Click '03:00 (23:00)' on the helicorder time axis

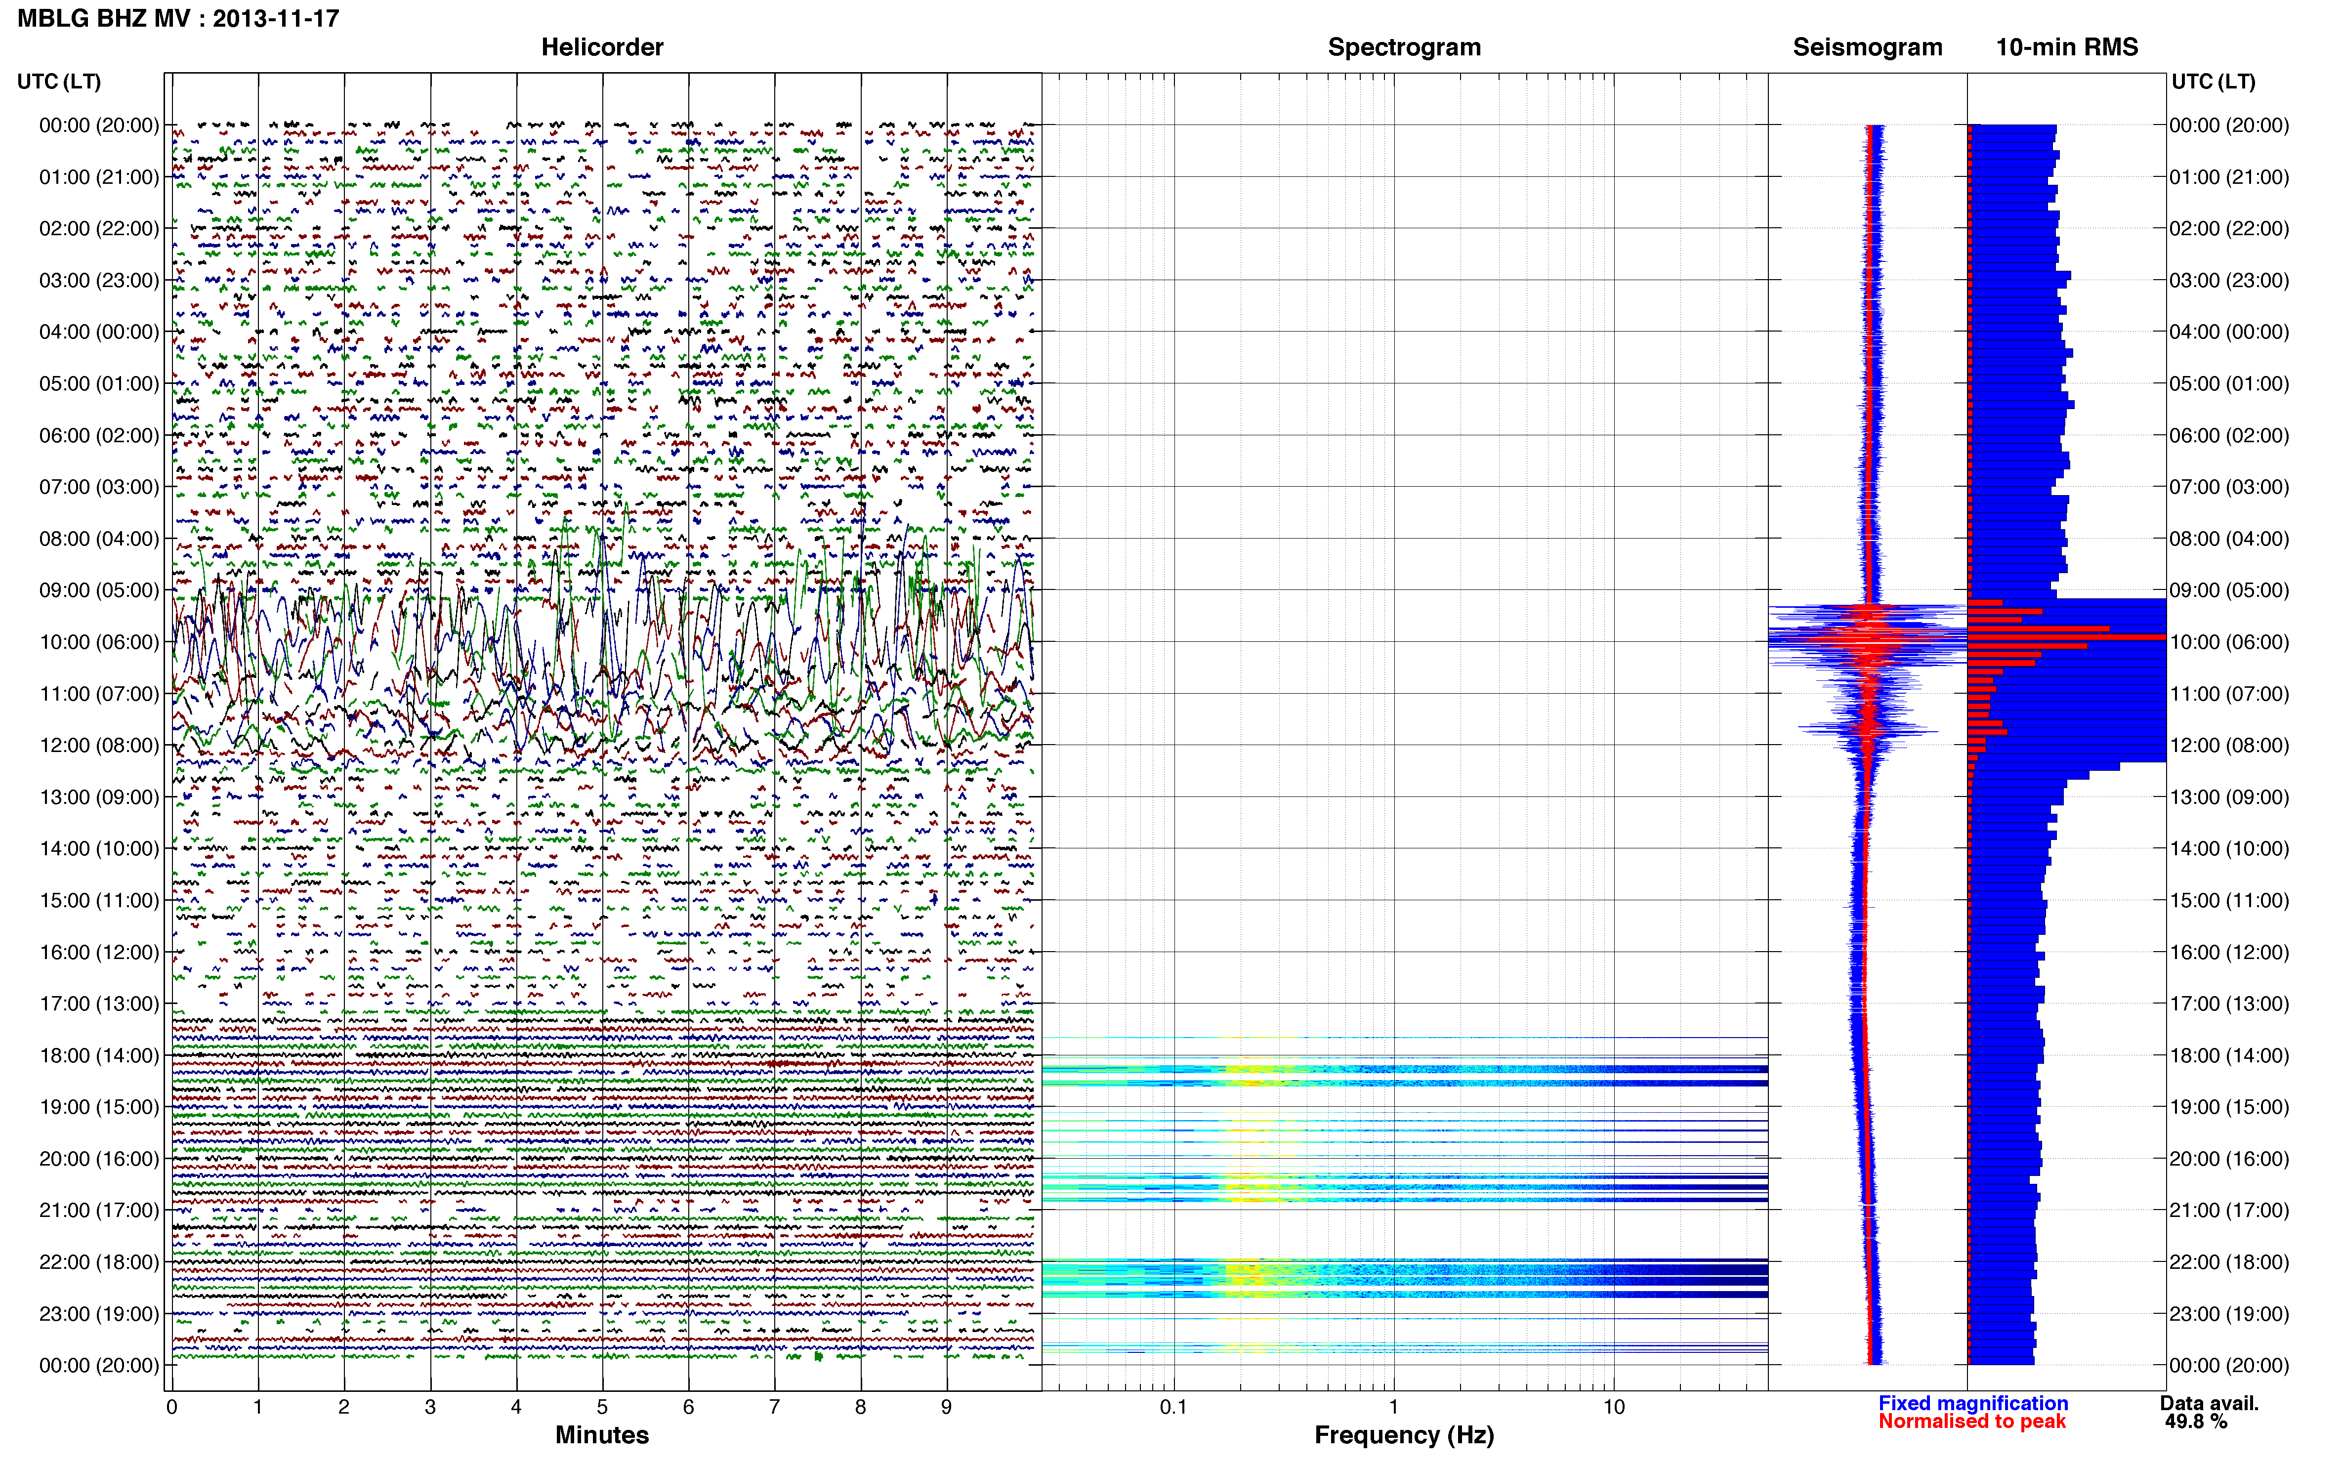99,281
